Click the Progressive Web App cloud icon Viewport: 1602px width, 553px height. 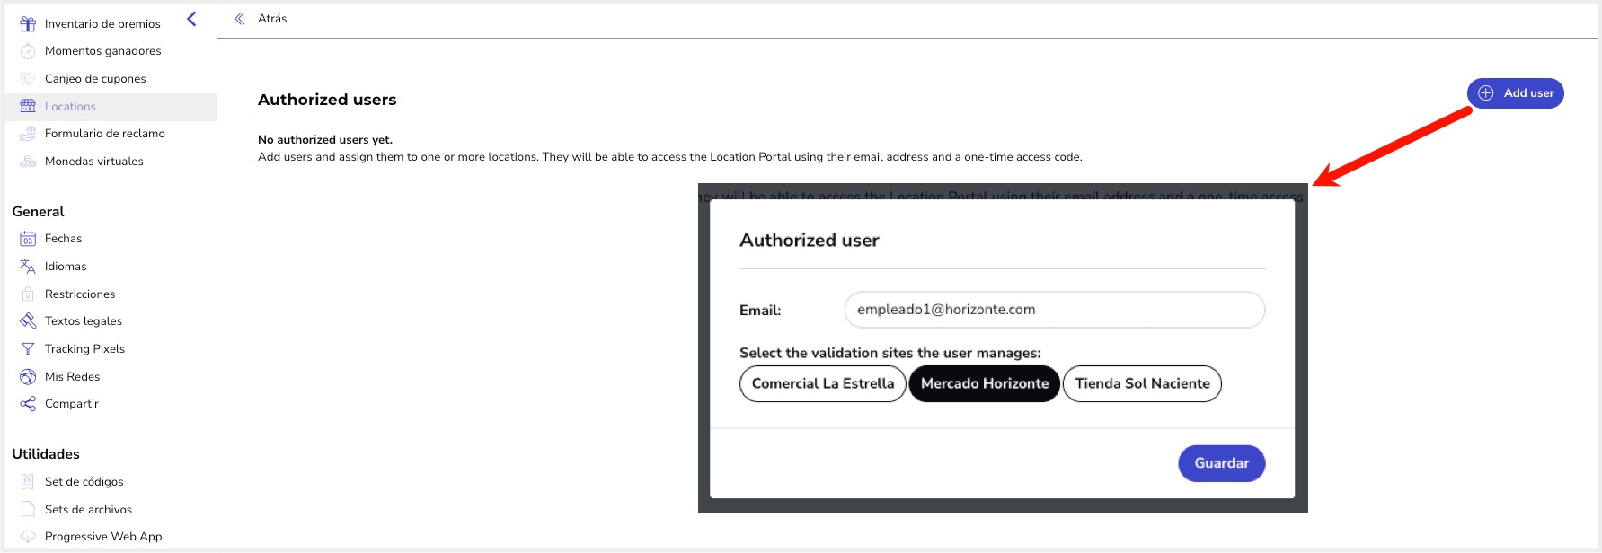point(28,537)
